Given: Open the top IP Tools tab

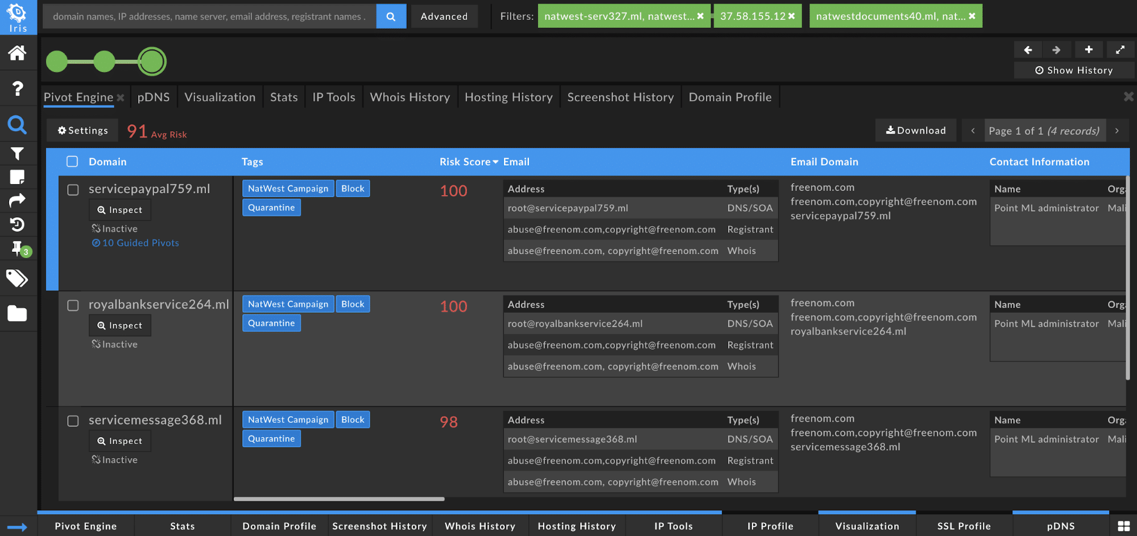Looking at the screenshot, I should point(334,97).
